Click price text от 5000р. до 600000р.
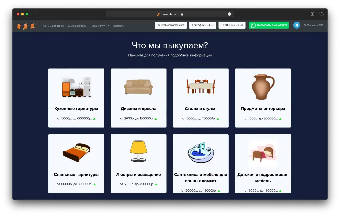This screenshot has height=216, width=340. (74, 118)
